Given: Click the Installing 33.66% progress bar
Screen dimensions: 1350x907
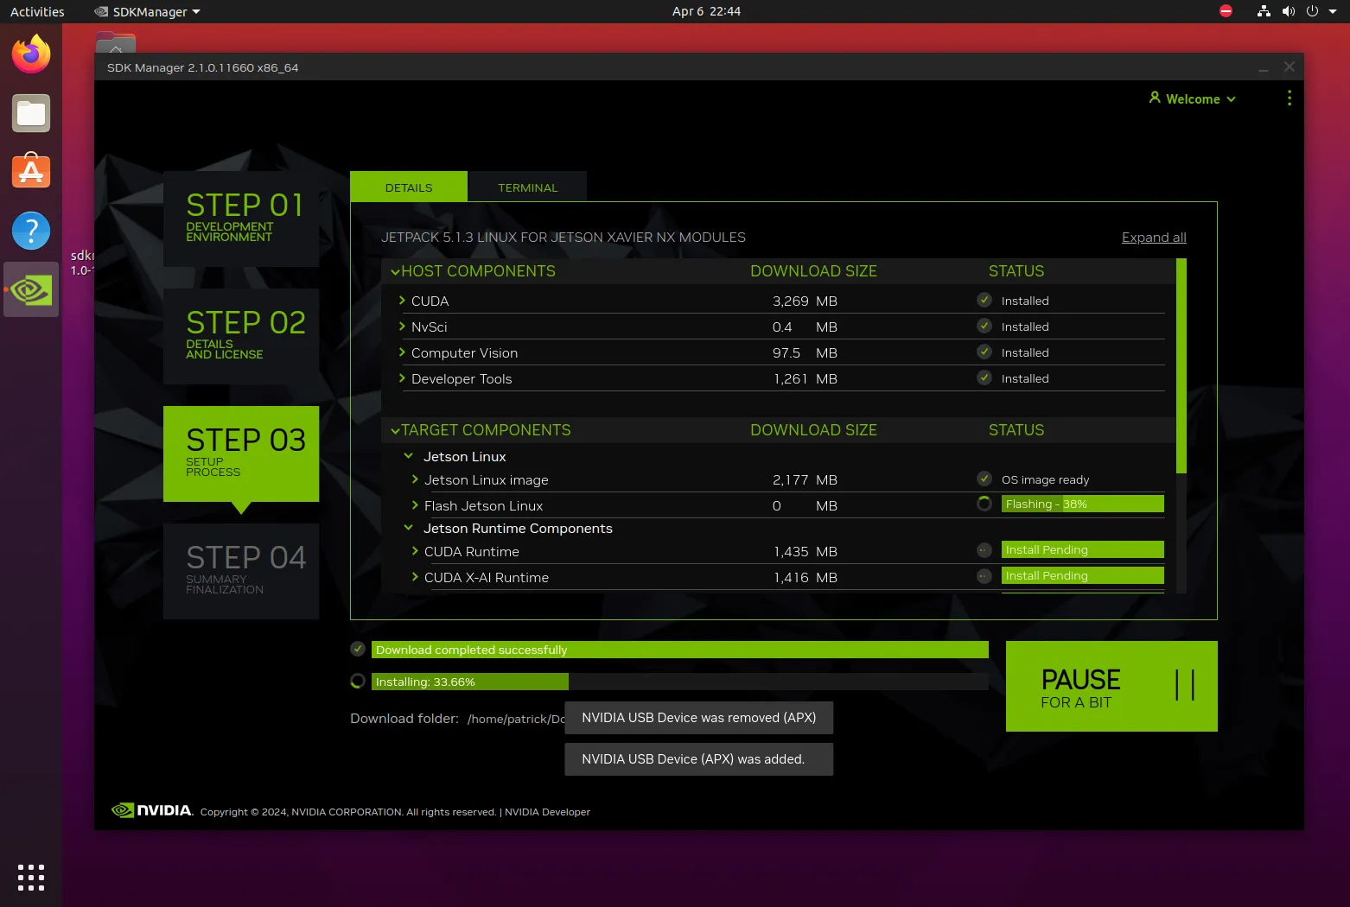Looking at the screenshot, I should point(680,682).
